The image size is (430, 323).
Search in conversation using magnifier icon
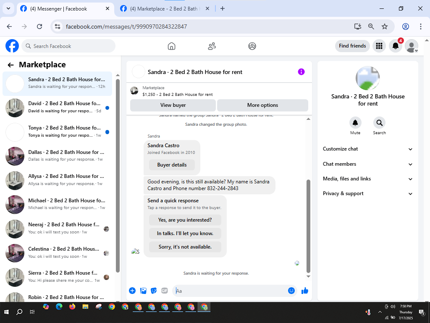coord(379,123)
